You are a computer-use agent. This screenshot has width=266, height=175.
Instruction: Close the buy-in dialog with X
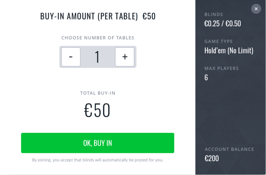(256, 9)
